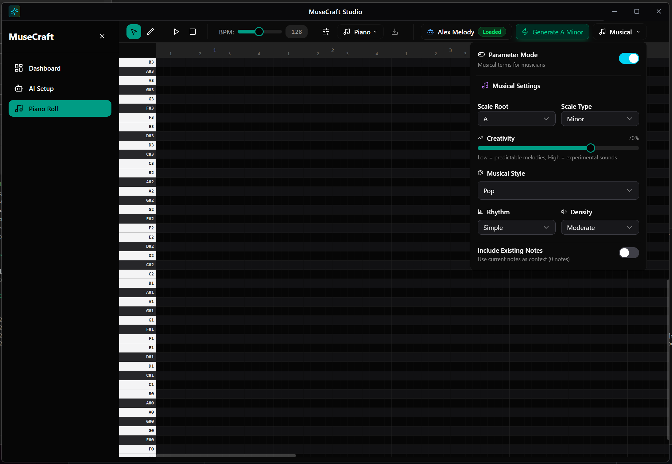Click the C3 piano key
Screen dimensions: 672x464
click(x=137, y=163)
